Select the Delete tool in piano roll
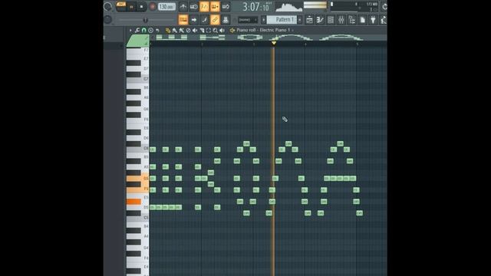This screenshot has width=491, height=276. [188, 31]
